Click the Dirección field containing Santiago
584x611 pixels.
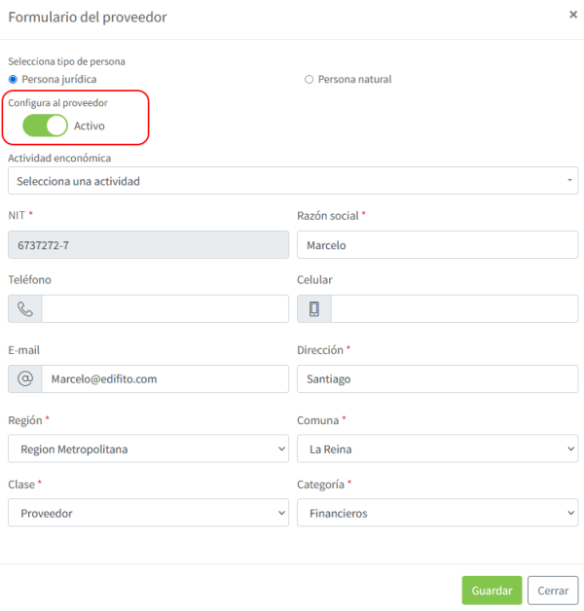click(437, 378)
